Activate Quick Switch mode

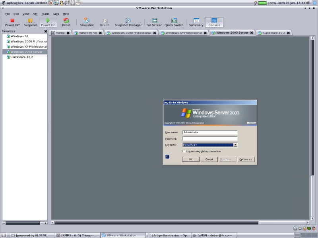pos(174,22)
